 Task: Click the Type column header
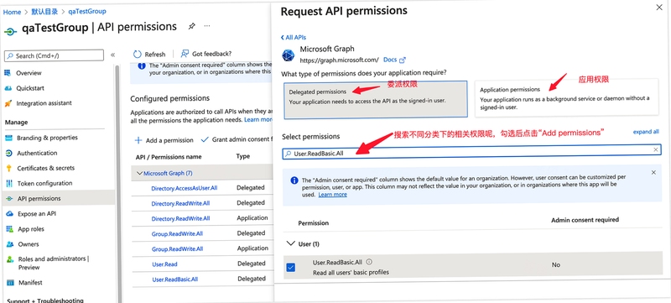tap(243, 157)
